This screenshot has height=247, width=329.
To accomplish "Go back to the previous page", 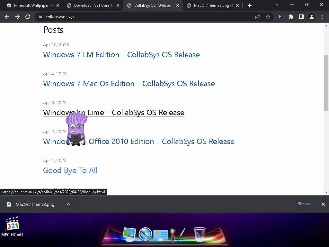I will 7,17.
